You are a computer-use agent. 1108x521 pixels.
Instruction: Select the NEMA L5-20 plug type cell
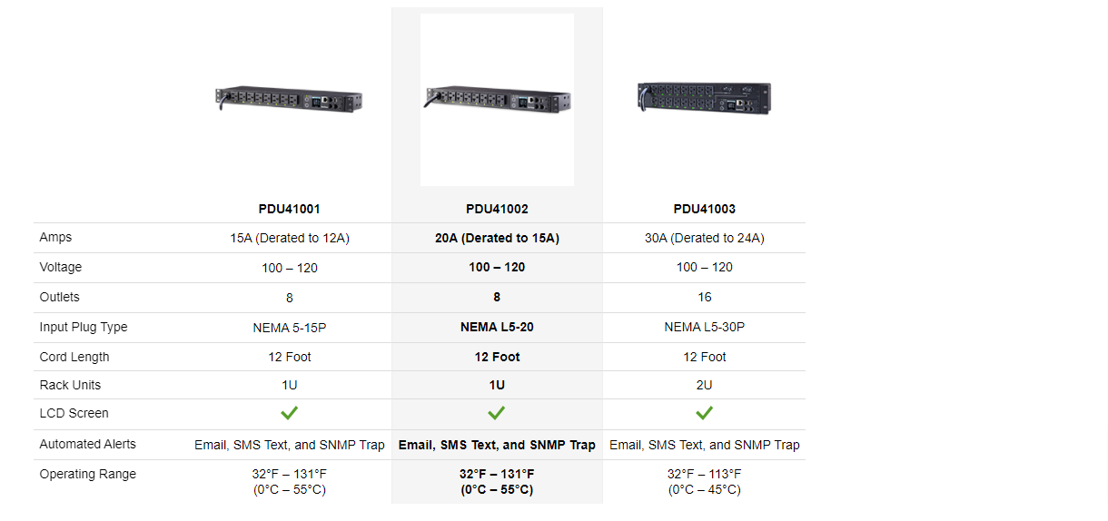[x=497, y=327]
